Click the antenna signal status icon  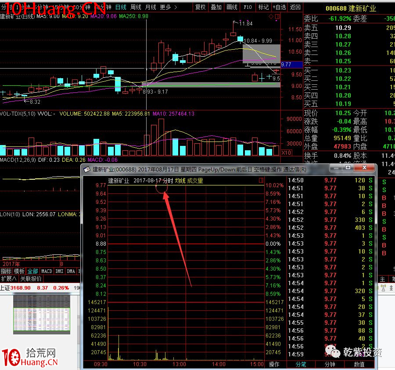pos(384,288)
